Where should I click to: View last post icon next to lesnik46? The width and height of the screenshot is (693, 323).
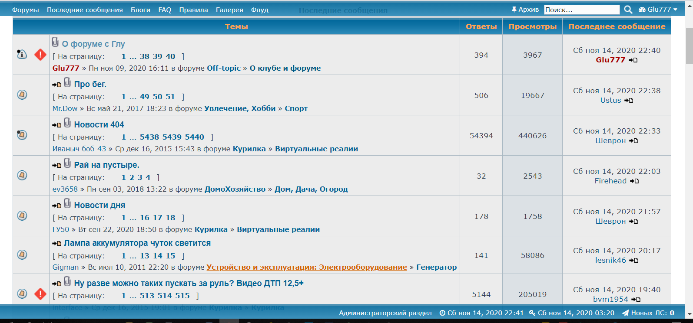(x=634, y=261)
